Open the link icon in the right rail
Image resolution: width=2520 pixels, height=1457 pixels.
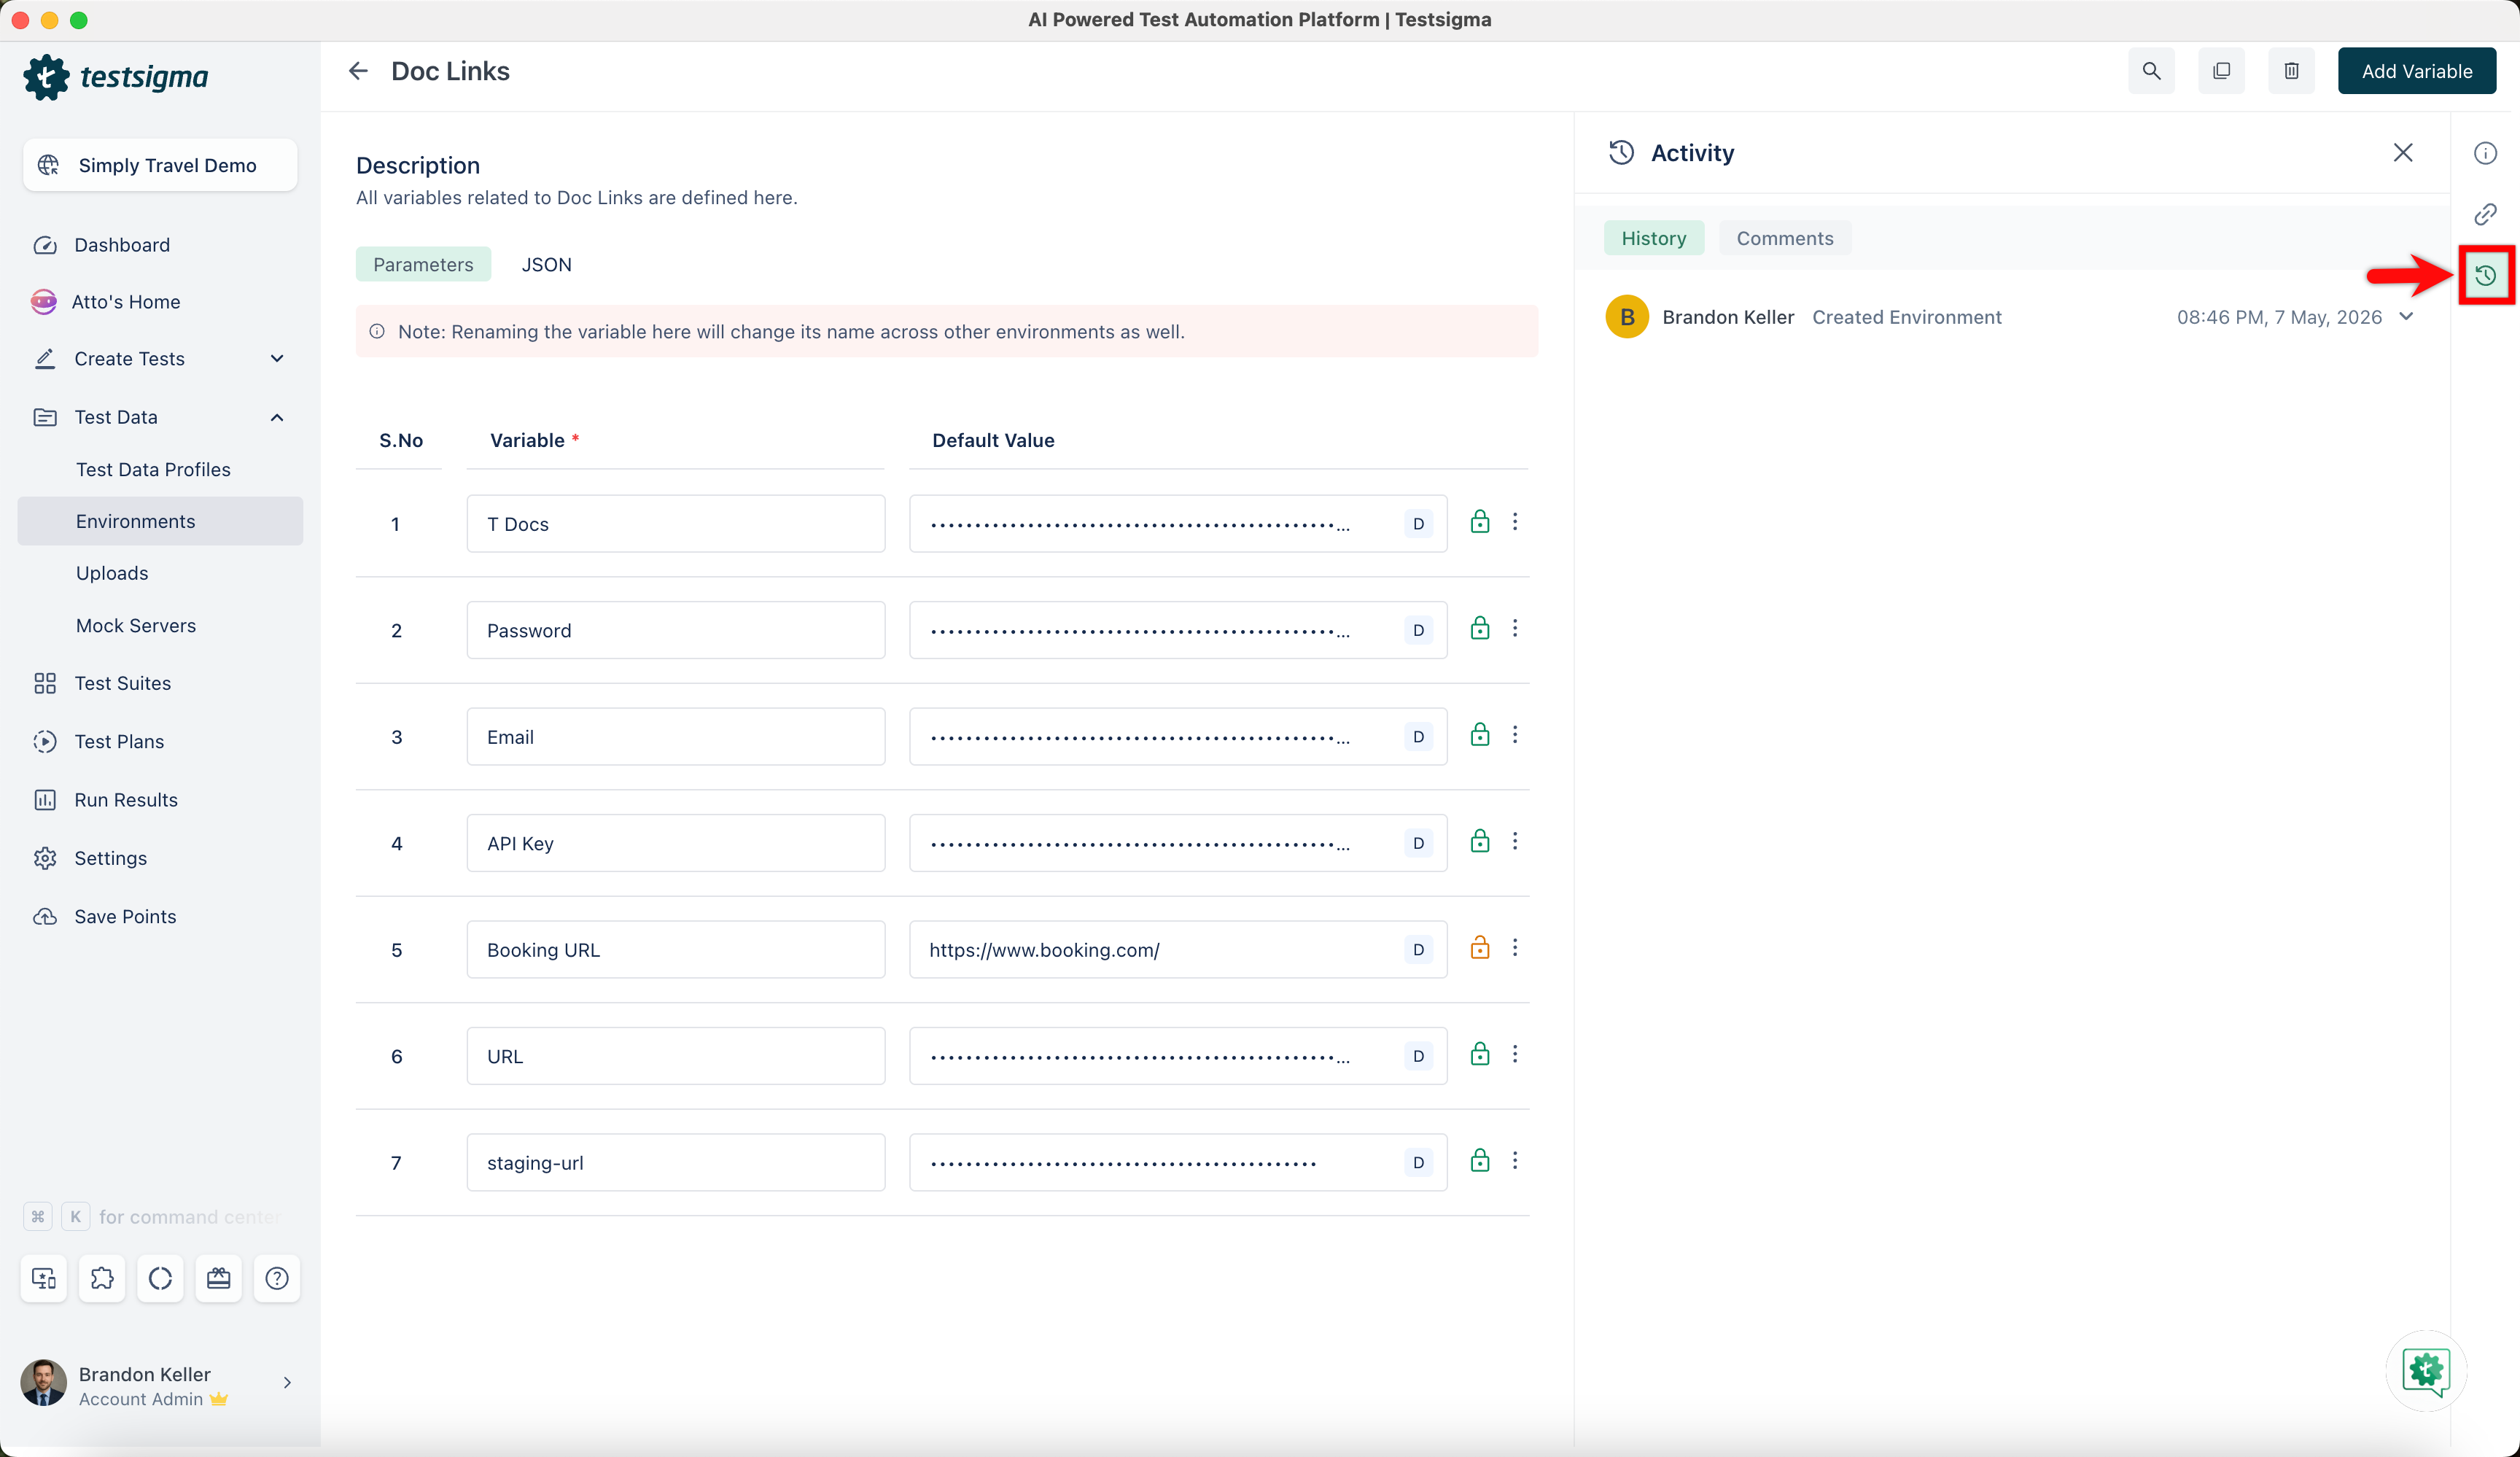tap(2485, 214)
